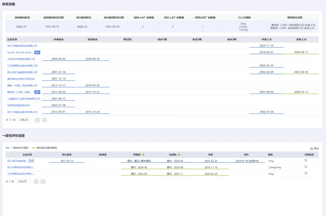Click the 企业名称 header in progress table

pyautogui.click(x=12, y=39)
